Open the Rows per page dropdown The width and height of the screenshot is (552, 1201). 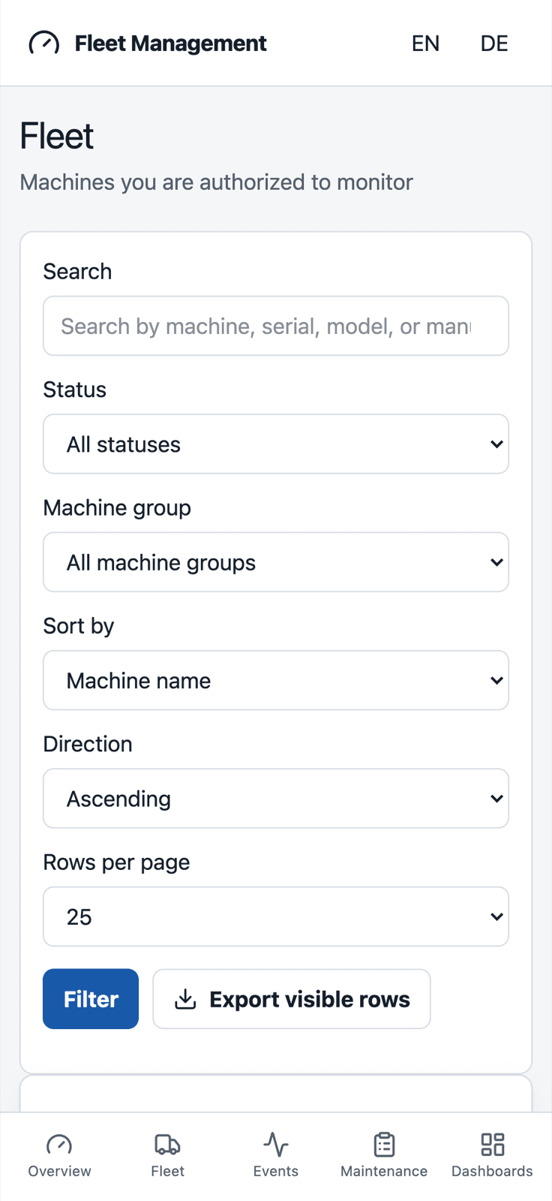[x=276, y=917]
